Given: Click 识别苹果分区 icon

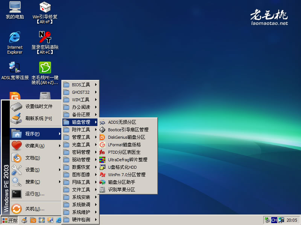Looking at the screenshot, I should pyautogui.click(x=102, y=190).
